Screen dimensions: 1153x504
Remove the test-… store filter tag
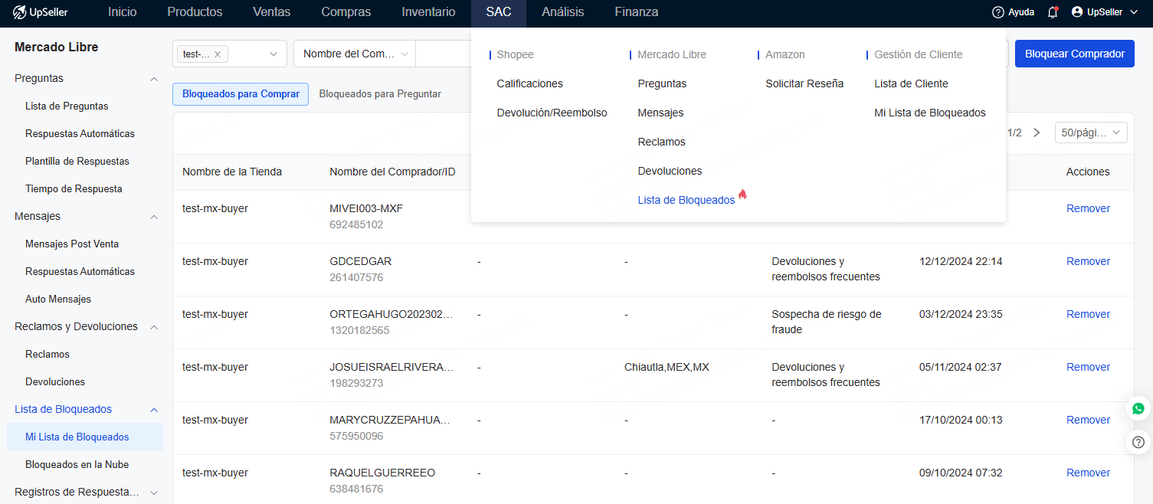218,54
